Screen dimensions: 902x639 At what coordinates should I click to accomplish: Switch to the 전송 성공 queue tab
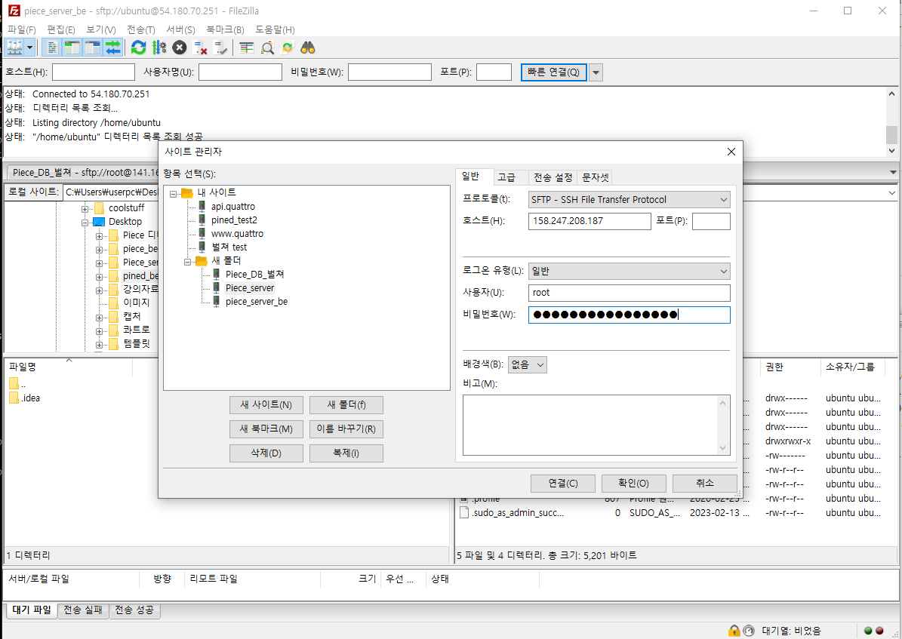pos(134,610)
